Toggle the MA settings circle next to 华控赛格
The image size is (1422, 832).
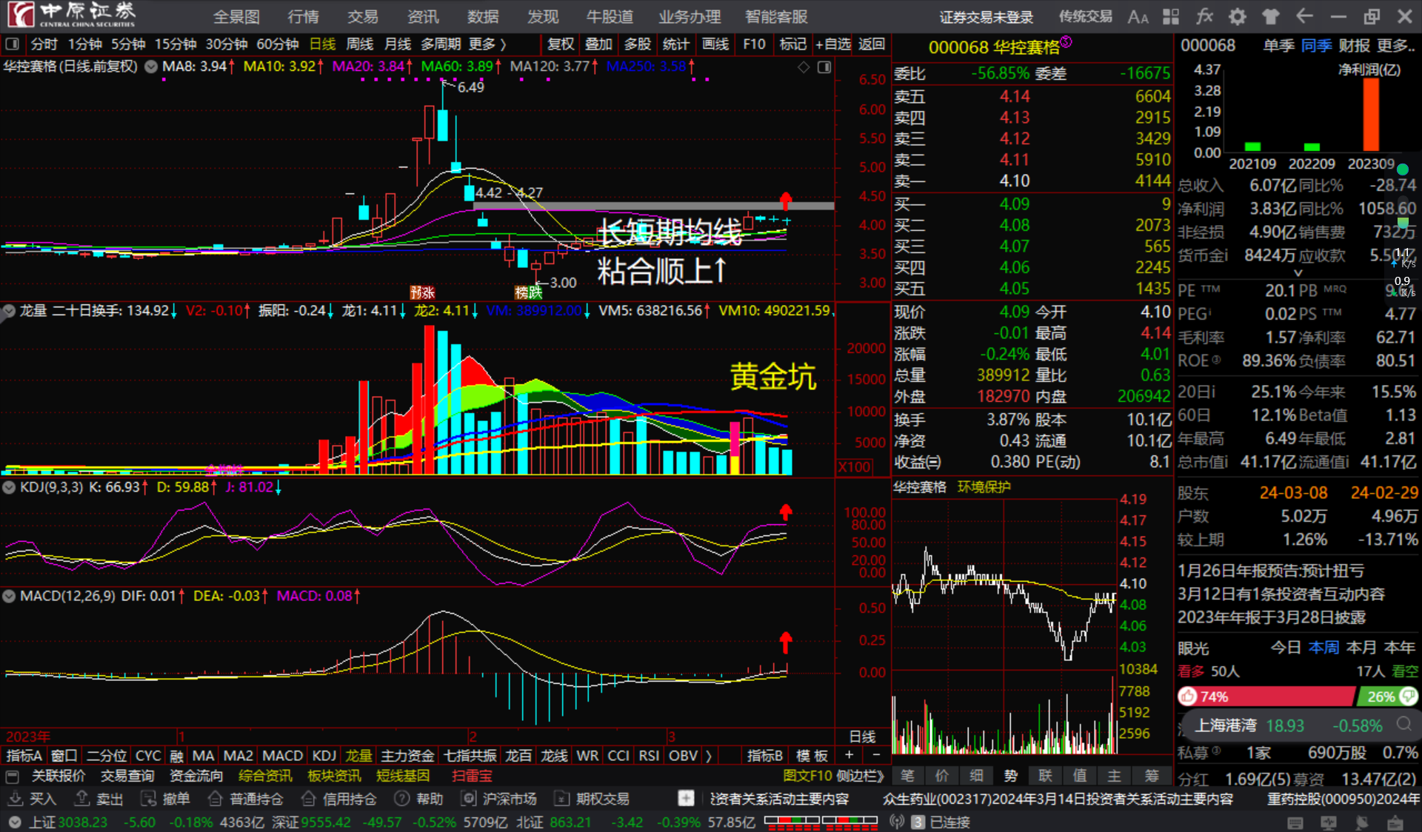point(151,67)
